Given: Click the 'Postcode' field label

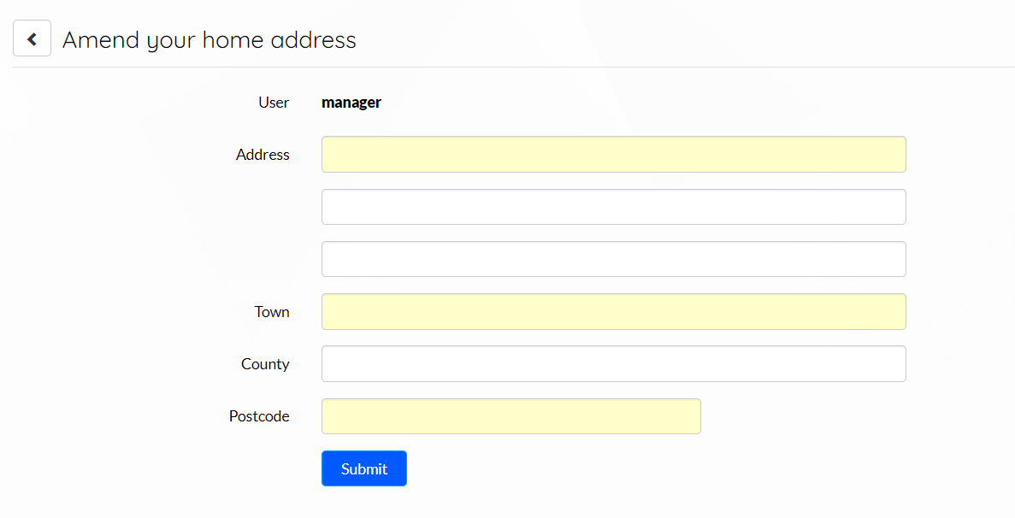Looking at the screenshot, I should (260, 416).
